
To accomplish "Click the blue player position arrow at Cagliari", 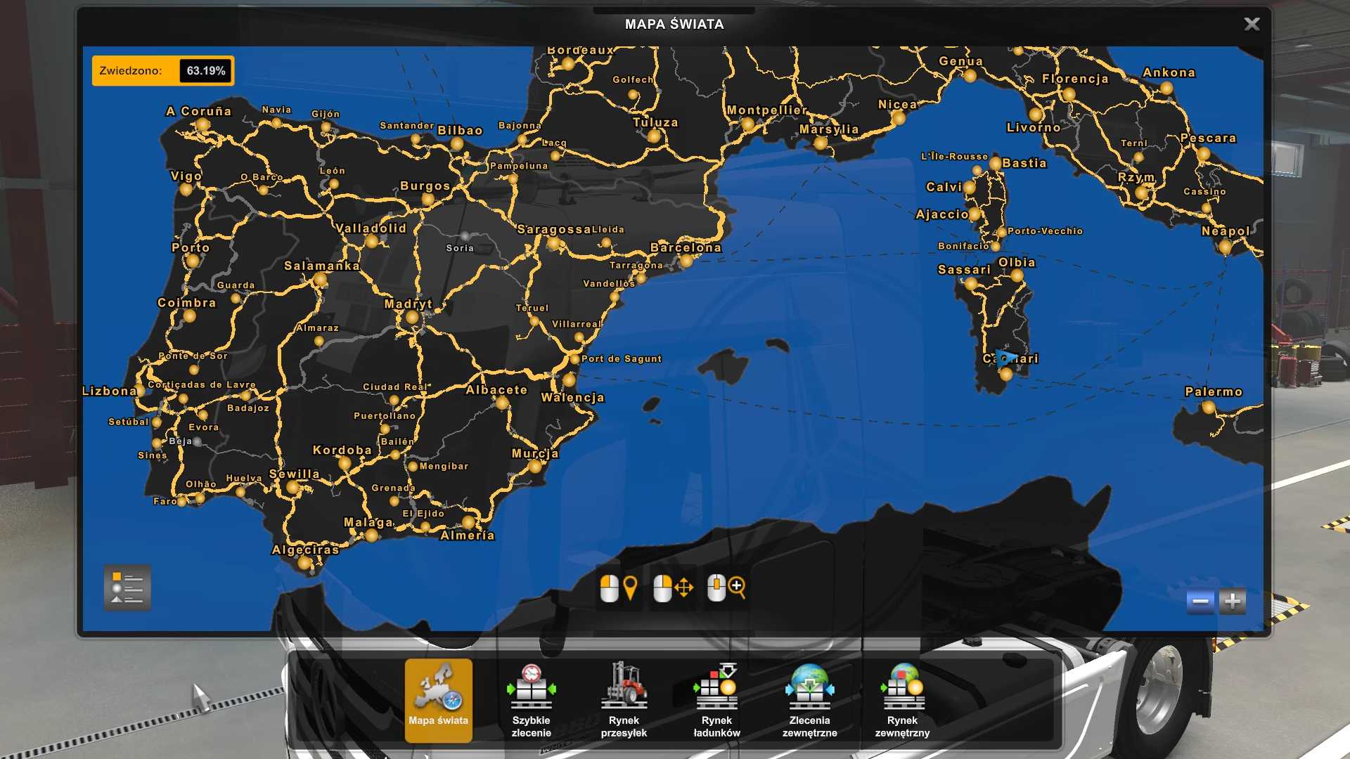I will [1004, 357].
